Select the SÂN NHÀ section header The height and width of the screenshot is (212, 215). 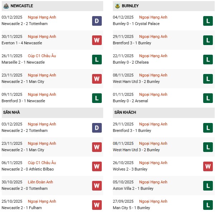(x=12, y=113)
